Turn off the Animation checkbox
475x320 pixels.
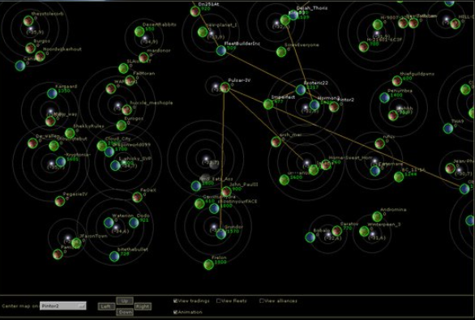coord(175,312)
